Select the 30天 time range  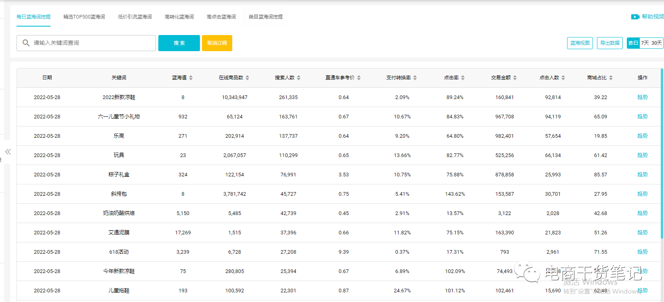tap(657, 43)
